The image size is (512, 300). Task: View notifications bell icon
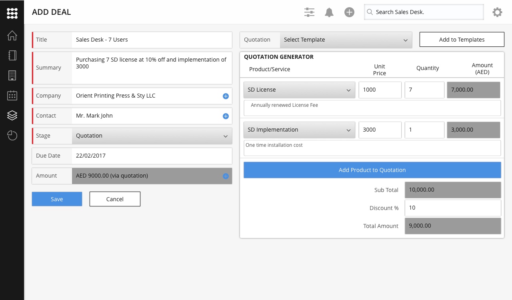[329, 12]
